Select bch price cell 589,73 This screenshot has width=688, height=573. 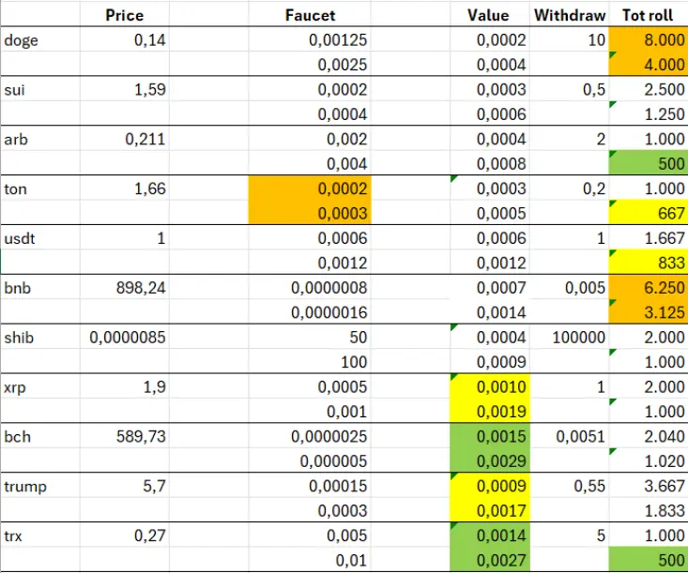pos(125,436)
